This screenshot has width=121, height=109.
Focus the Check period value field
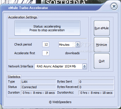click(46, 44)
